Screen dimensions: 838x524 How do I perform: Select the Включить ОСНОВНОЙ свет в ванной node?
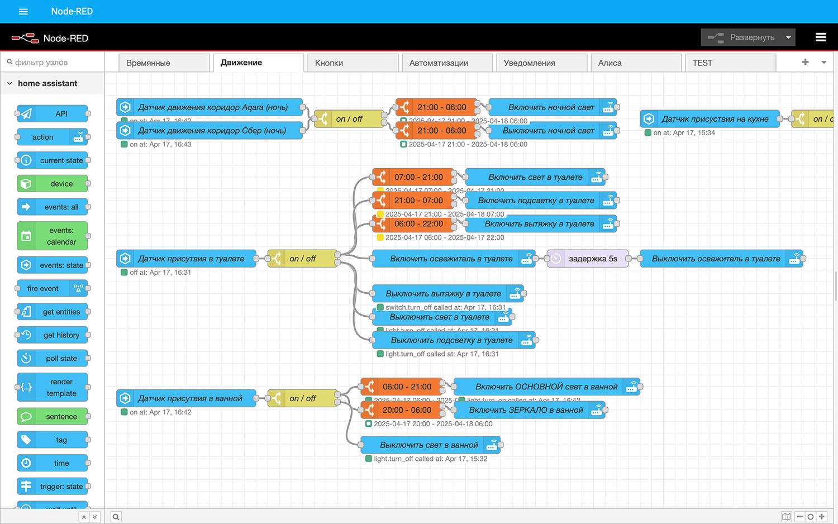[547, 387]
